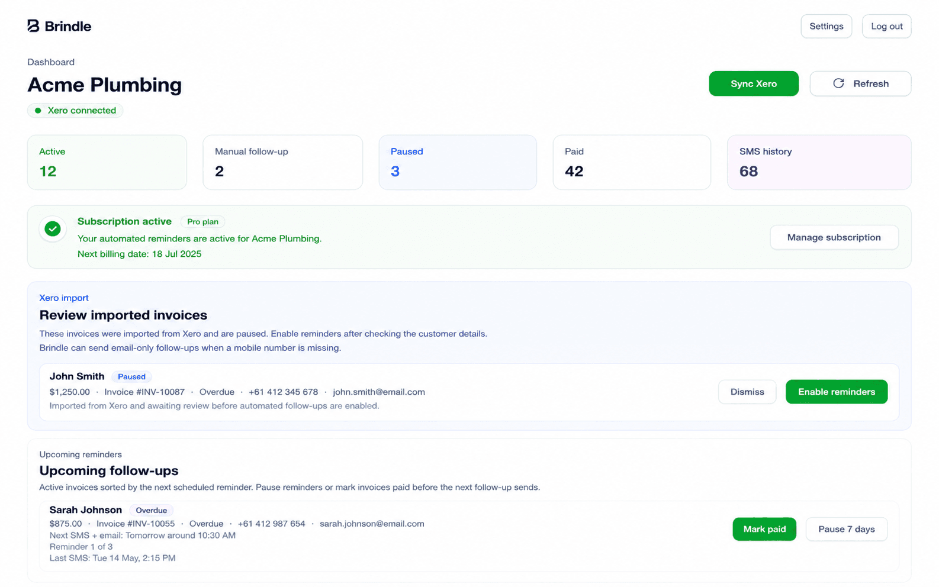Viewport: 939px width, 587px height.
Task: Click Invoice #INV-10087 text
Action: click(x=144, y=392)
